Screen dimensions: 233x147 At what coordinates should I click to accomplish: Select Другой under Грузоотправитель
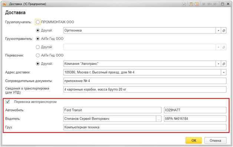click(38, 47)
